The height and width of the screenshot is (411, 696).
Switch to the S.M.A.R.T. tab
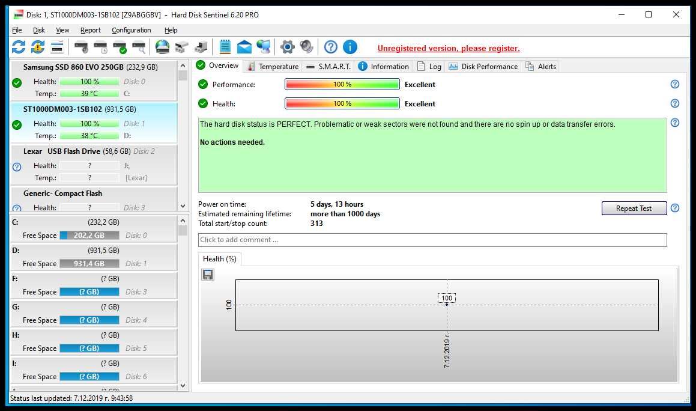pos(328,66)
